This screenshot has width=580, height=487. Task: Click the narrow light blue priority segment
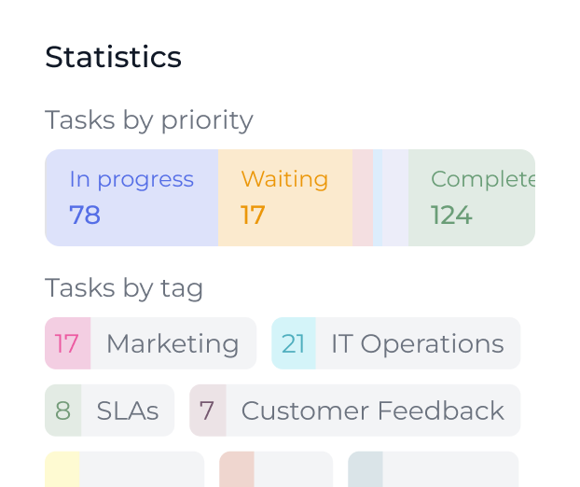coord(378,198)
